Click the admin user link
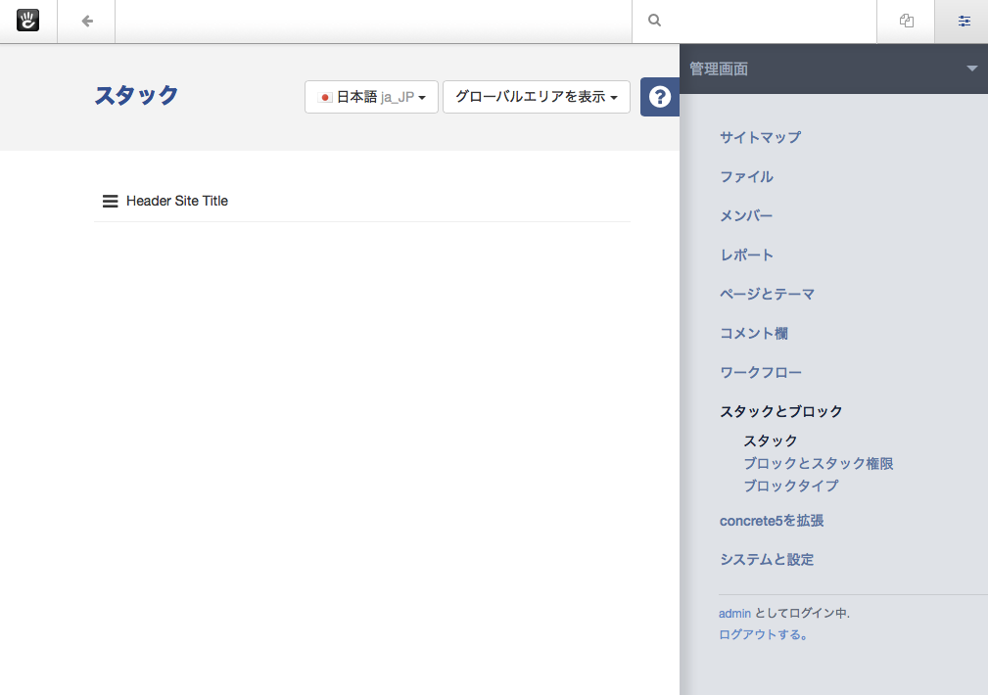The width and height of the screenshot is (988, 695). [x=734, y=613]
